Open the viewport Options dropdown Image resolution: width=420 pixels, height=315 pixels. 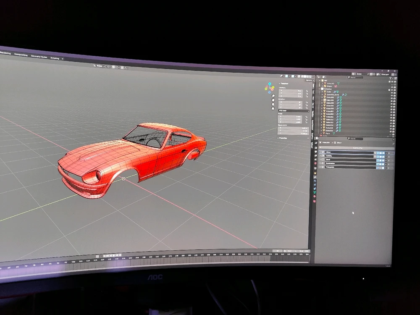coord(309,80)
